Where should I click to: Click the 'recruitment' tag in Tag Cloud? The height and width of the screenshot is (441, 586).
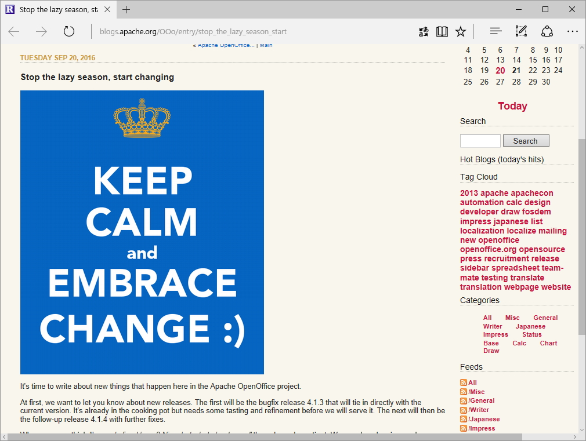point(506,259)
